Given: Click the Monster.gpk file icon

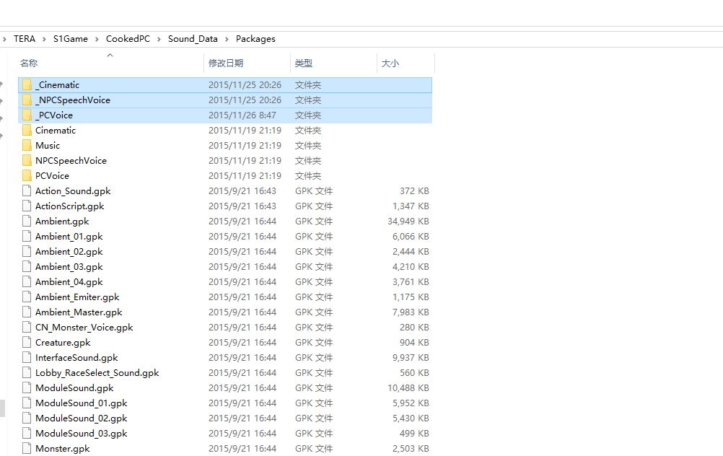Looking at the screenshot, I should pyautogui.click(x=27, y=449).
